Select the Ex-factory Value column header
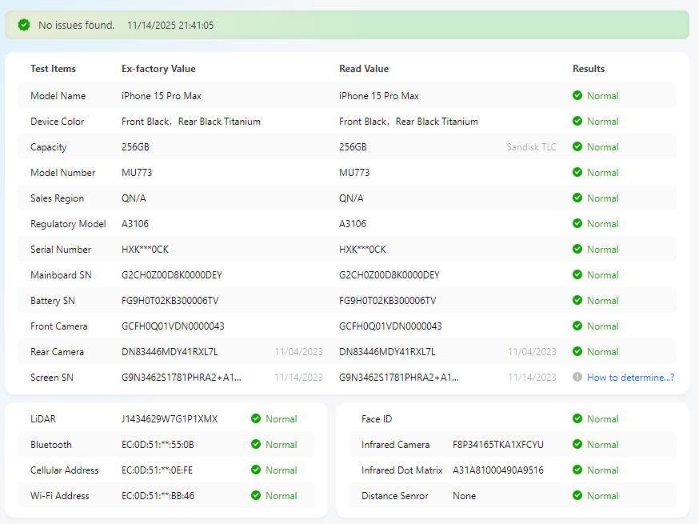The height and width of the screenshot is (524, 699). coord(158,69)
